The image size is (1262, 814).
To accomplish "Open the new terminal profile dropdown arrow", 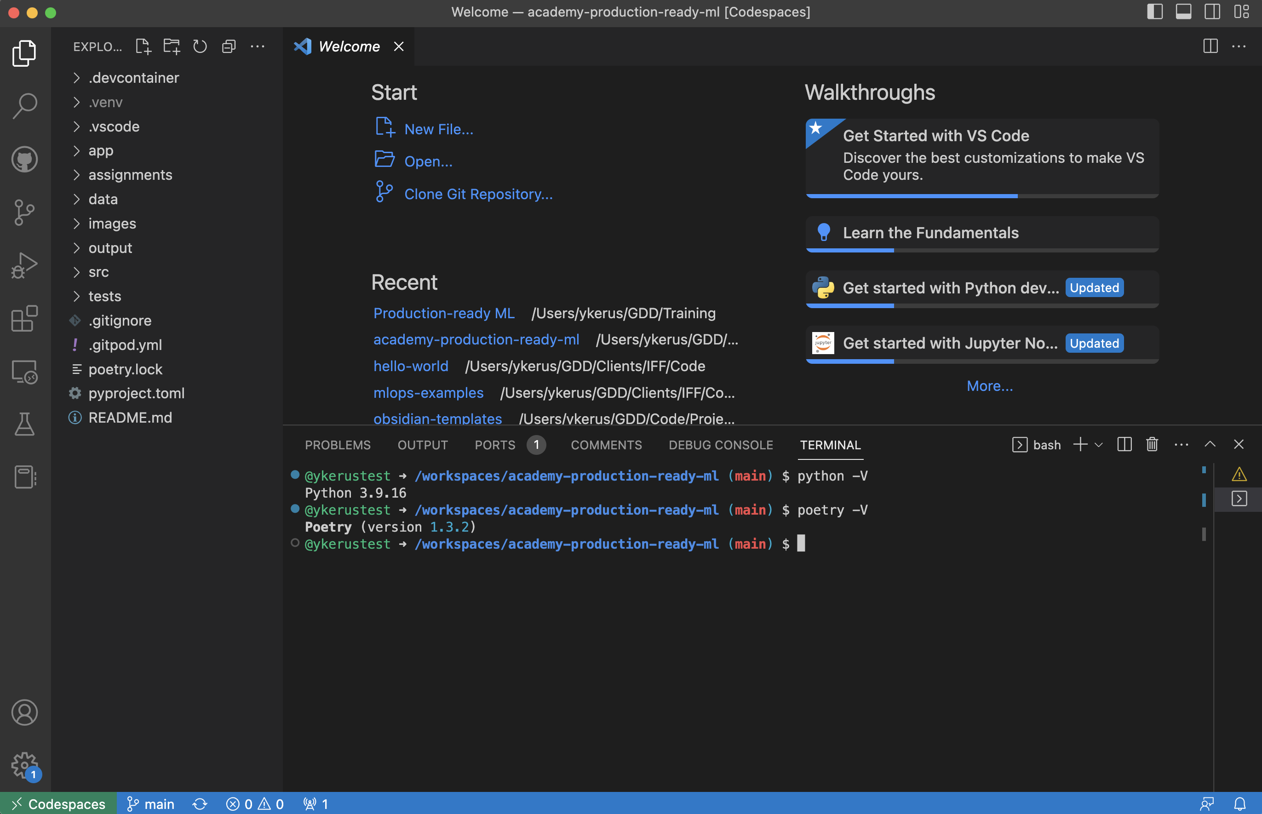I will tap(1099, 445).
